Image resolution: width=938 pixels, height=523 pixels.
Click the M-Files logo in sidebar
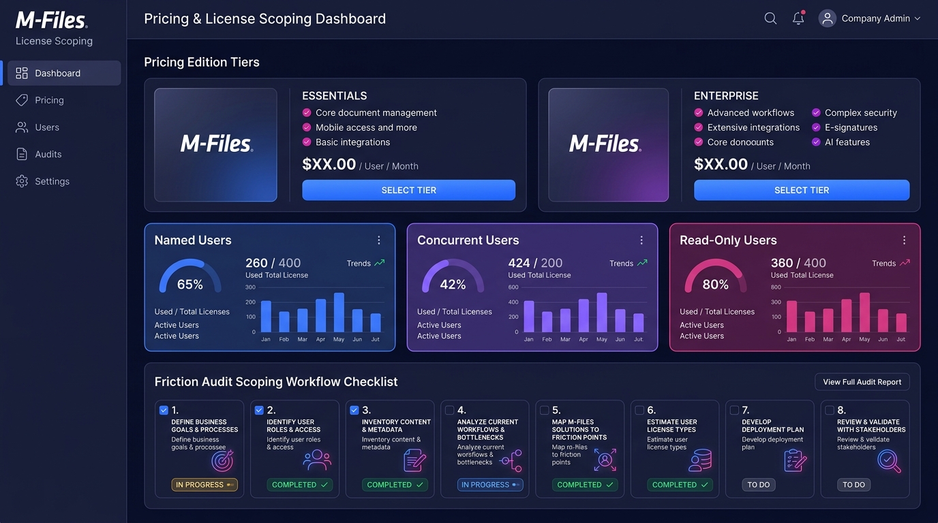[51, 20]
